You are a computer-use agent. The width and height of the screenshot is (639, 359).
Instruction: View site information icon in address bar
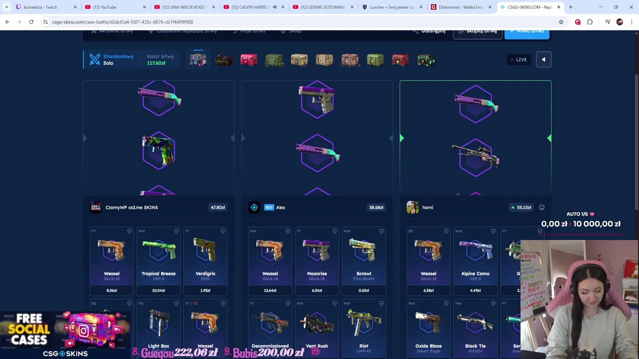(45, 22)
